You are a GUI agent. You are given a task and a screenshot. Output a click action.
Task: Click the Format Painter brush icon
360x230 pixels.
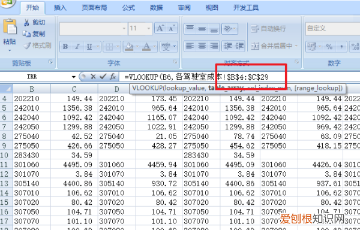click(x=27, y=46)
